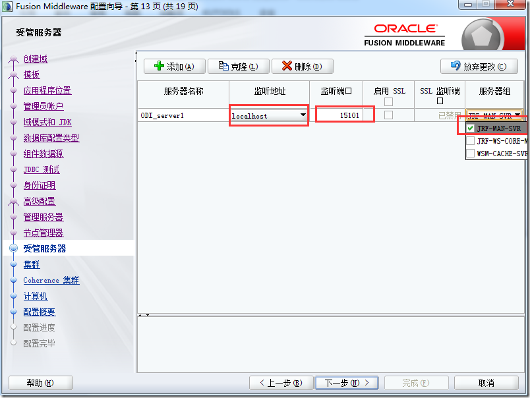
Task: Open the localhost listen address dropdown
Action: point(303,115)
